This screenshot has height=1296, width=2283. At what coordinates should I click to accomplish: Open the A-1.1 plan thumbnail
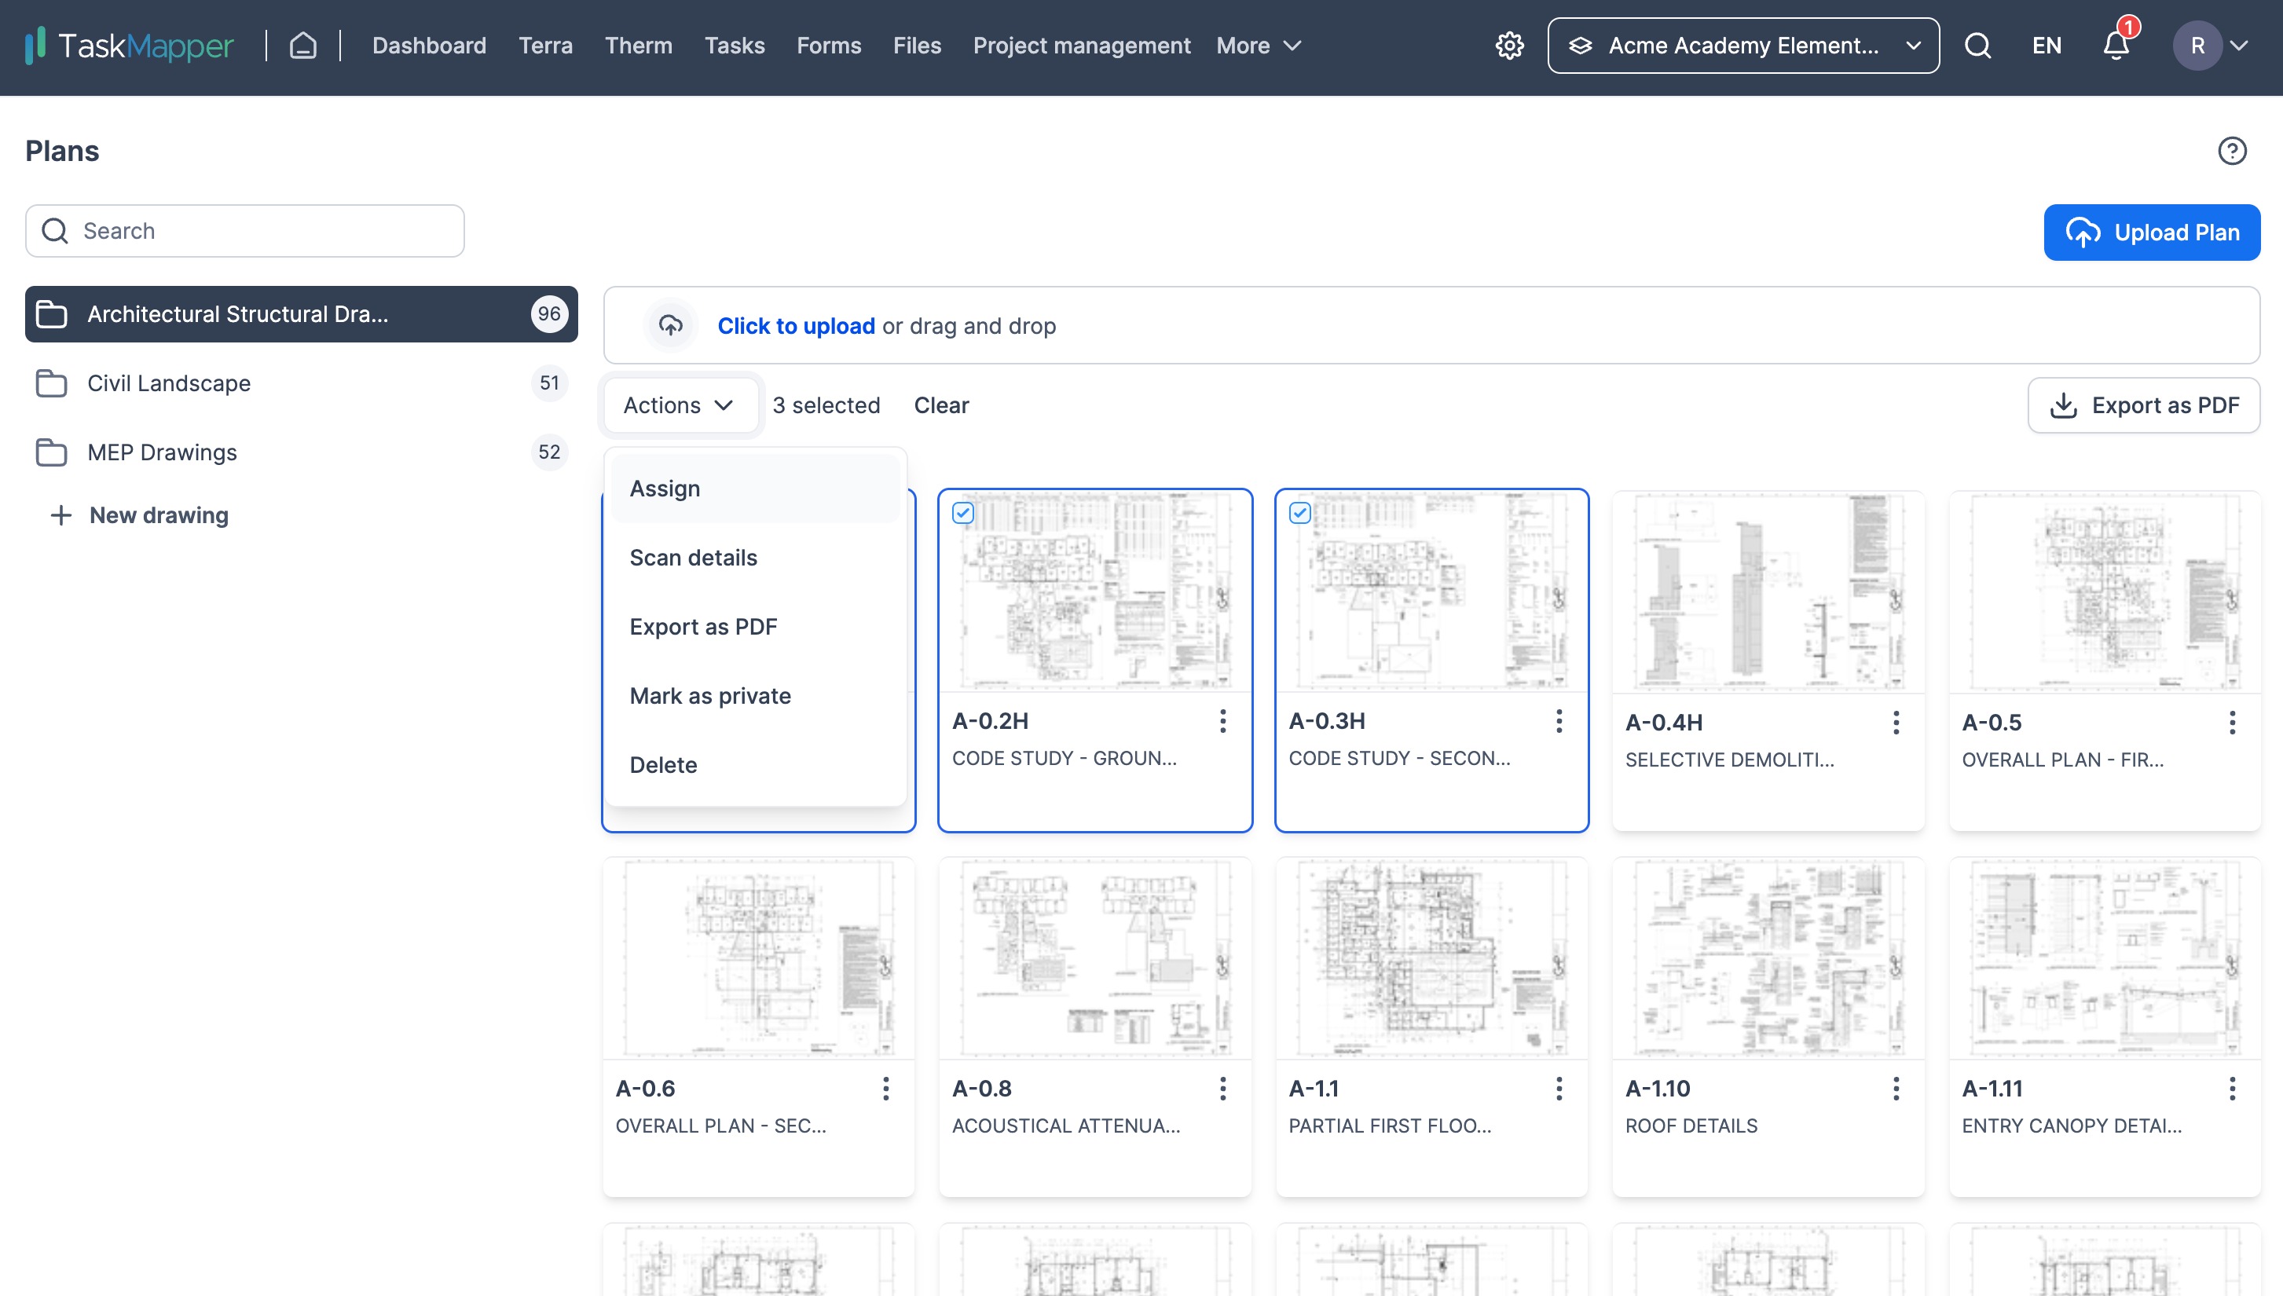point(1431,959)
